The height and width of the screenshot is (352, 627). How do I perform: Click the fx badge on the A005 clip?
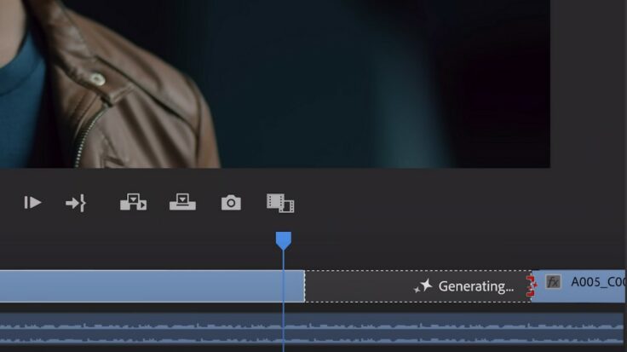pos(554,282)
